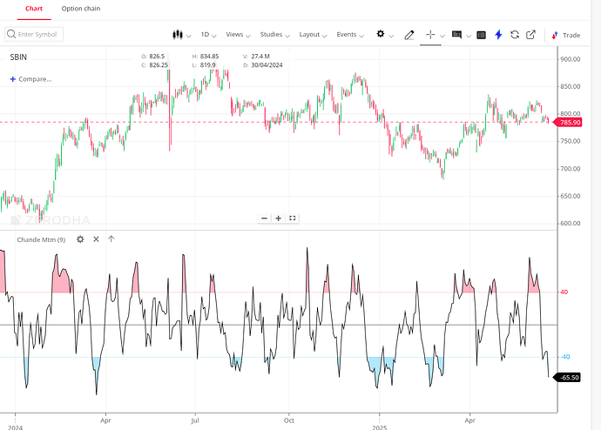The height and width of the screenshot is (430, 601).
Task: Open the 1D interval dropdown
Action: click(208, 35)
